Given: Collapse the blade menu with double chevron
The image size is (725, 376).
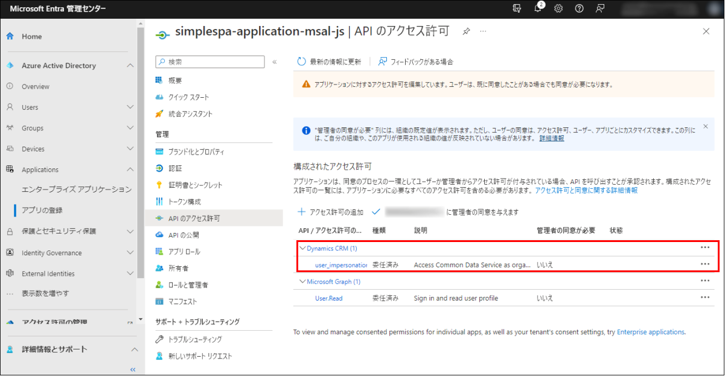Looking at the screenshot, I should 274,62.
